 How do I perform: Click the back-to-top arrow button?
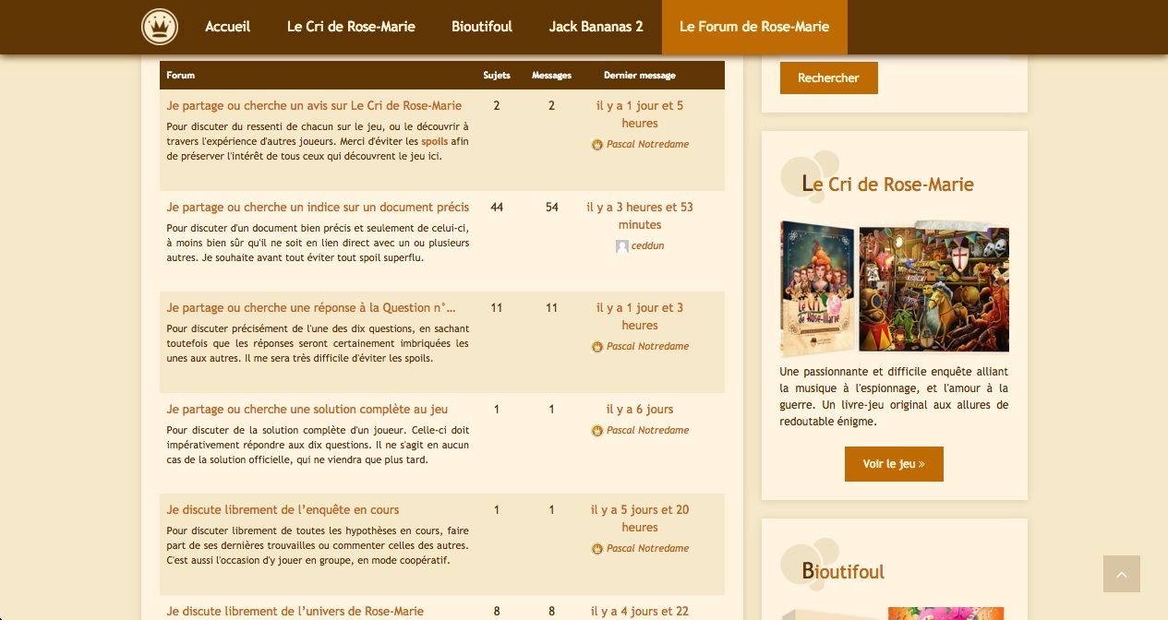coord(1122,574)
